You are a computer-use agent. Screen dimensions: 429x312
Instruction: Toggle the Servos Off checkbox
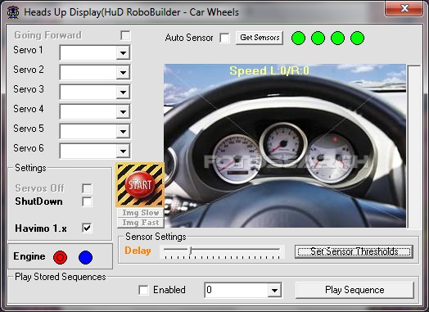[x=87, y=188]
